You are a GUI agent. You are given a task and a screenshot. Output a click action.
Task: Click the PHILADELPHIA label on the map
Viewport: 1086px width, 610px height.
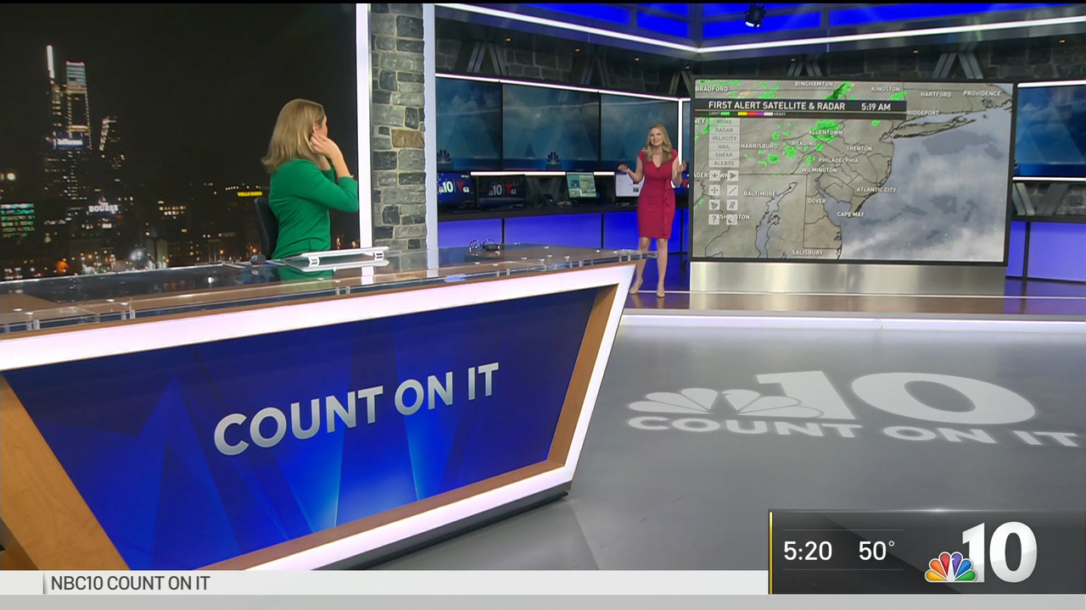[838, 160]
